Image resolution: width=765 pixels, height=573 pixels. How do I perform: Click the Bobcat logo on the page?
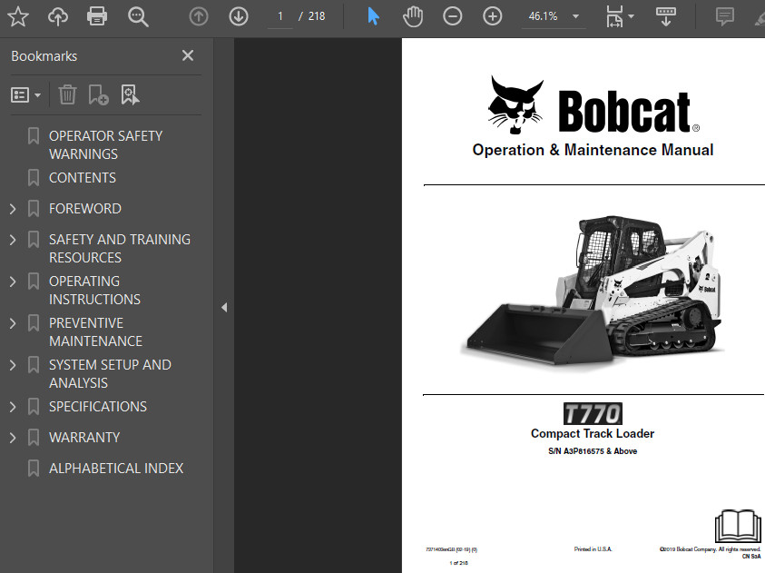pyautogui.click(x=593, y=106)
